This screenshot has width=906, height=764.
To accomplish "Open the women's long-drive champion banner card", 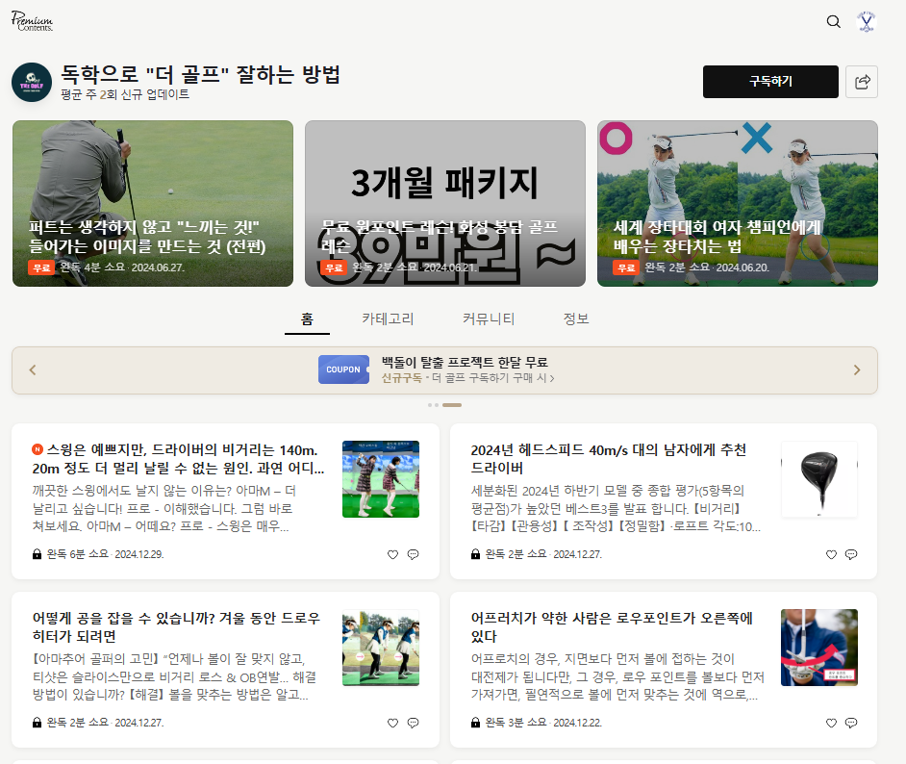I will 738,203.
